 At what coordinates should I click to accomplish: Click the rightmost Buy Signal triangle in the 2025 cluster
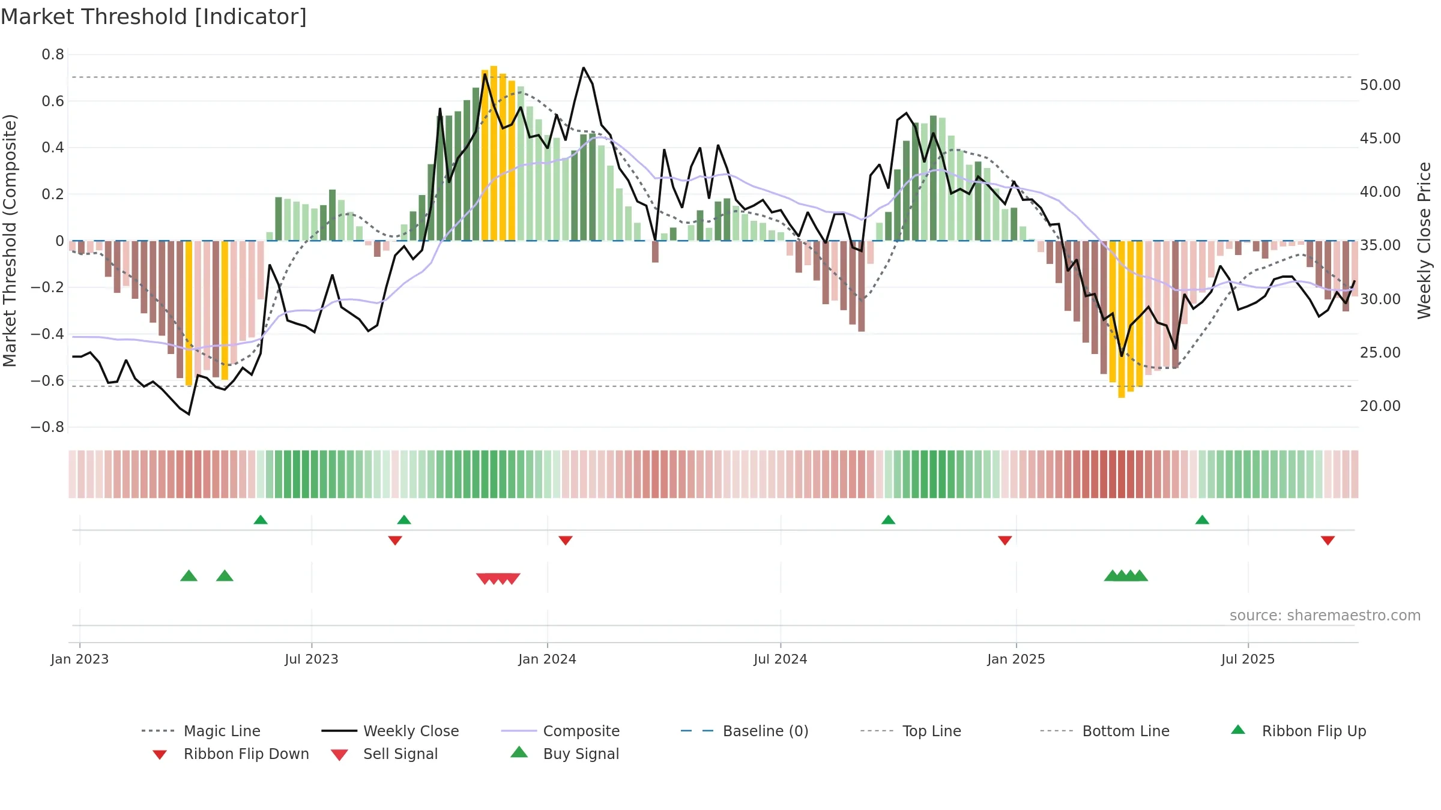[1140, 576]
